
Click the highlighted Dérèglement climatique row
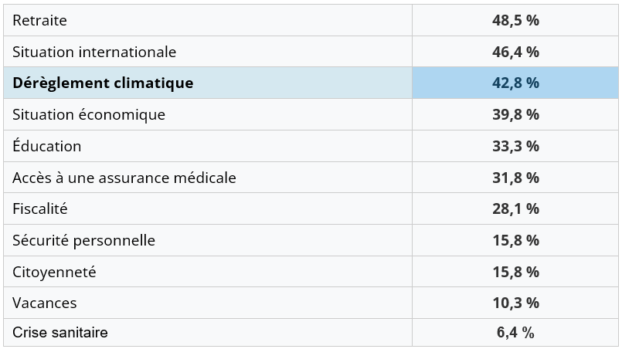pos(103,83)
